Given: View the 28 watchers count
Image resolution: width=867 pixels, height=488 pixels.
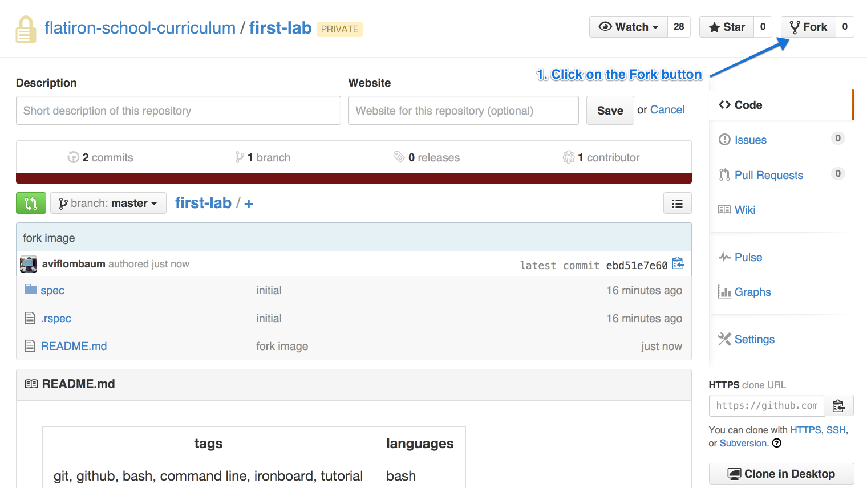Looking at the screenshot, I should 679,27.
